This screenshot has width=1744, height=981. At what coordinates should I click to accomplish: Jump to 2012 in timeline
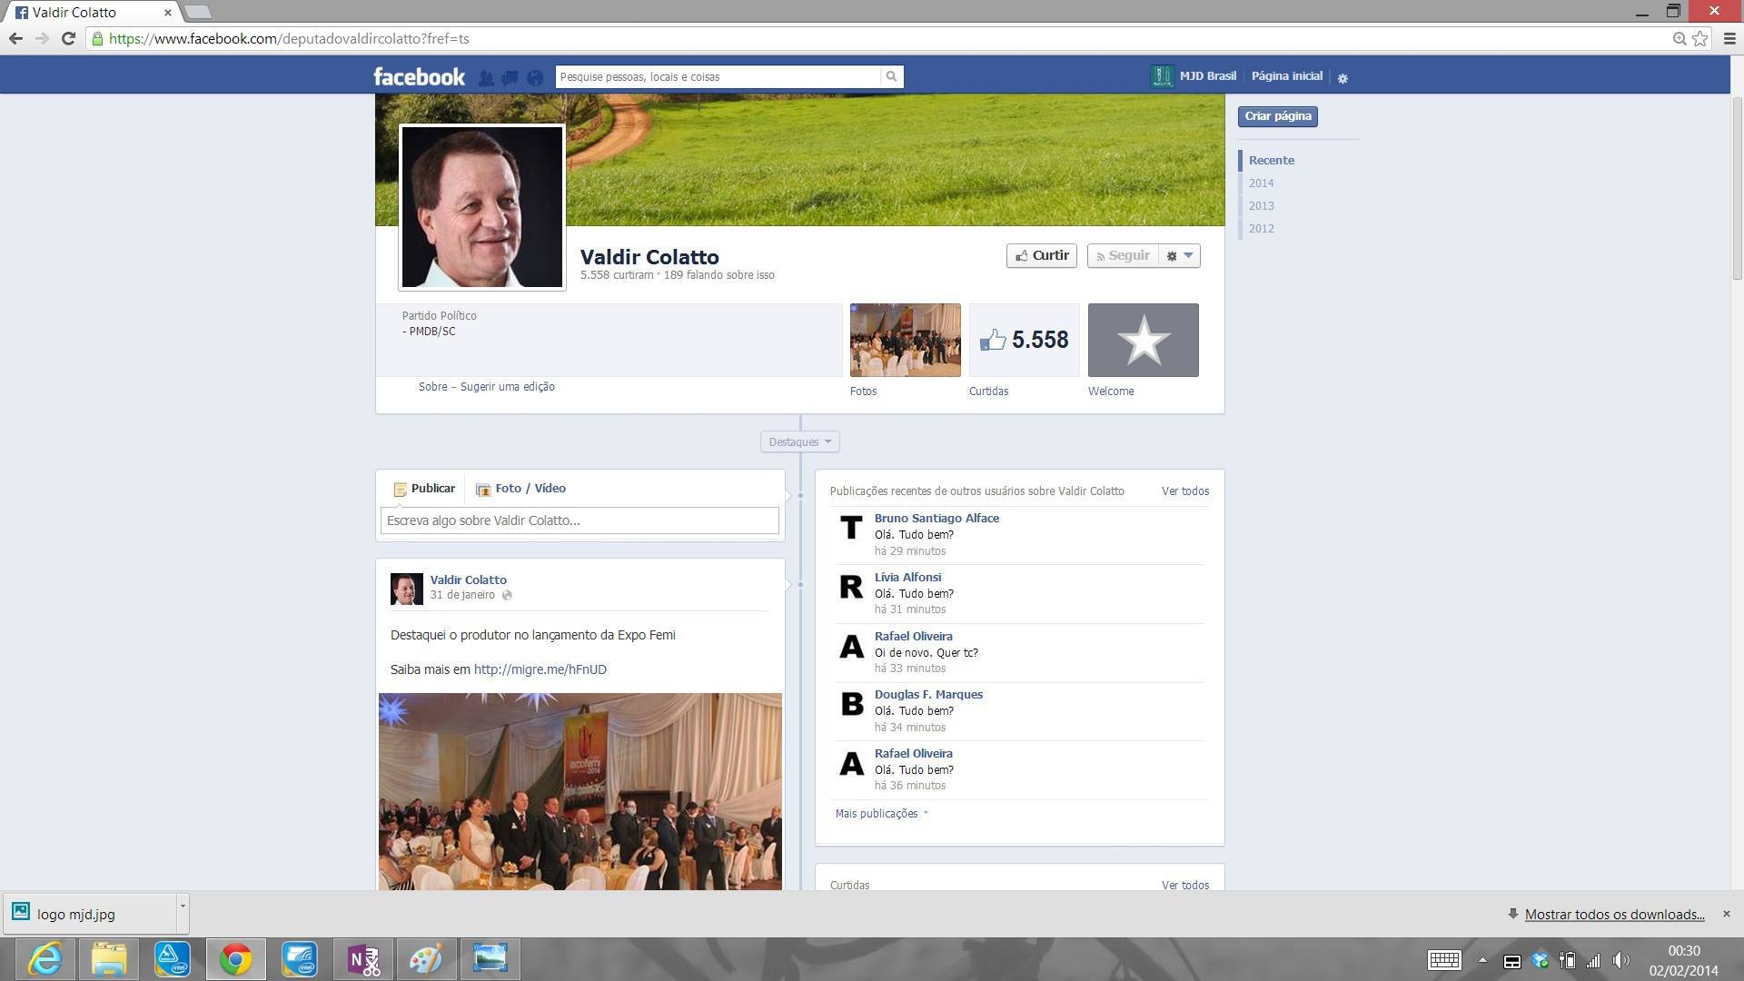click(1261, 229)
